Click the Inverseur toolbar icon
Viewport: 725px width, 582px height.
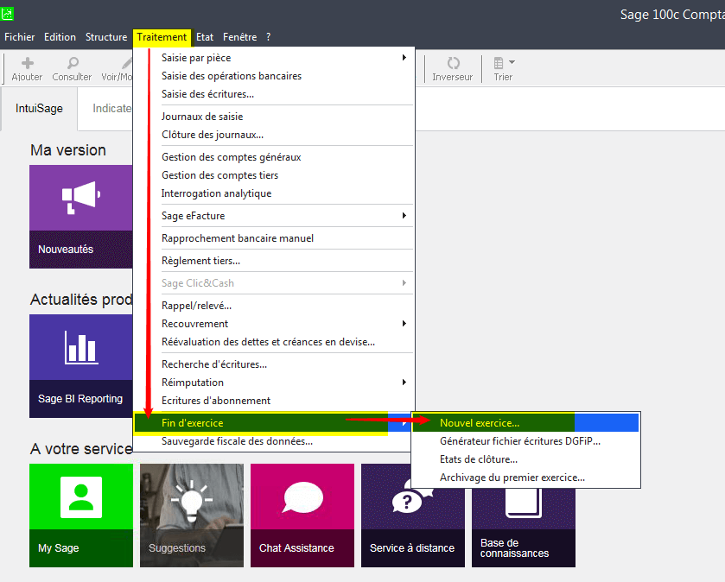point(453,64)
